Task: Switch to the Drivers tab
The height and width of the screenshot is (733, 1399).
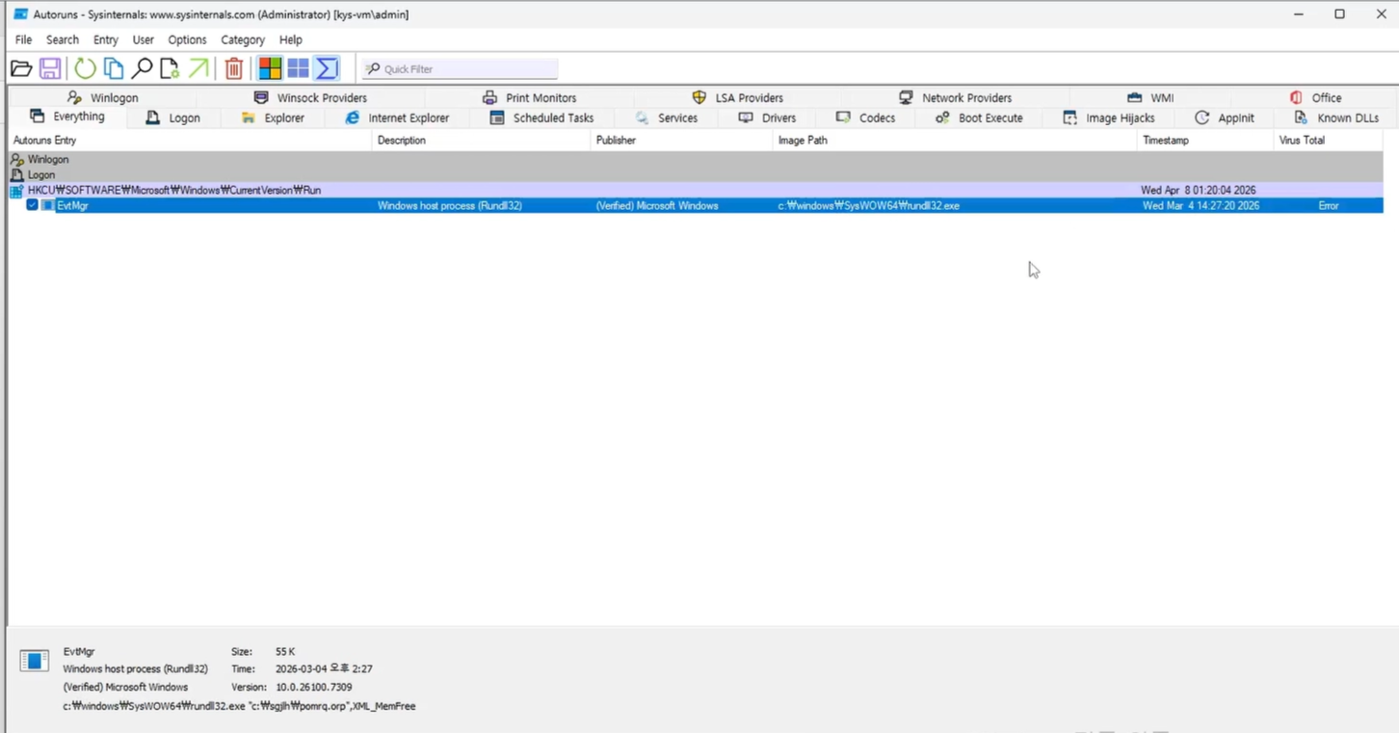Action: coord(767,118)
